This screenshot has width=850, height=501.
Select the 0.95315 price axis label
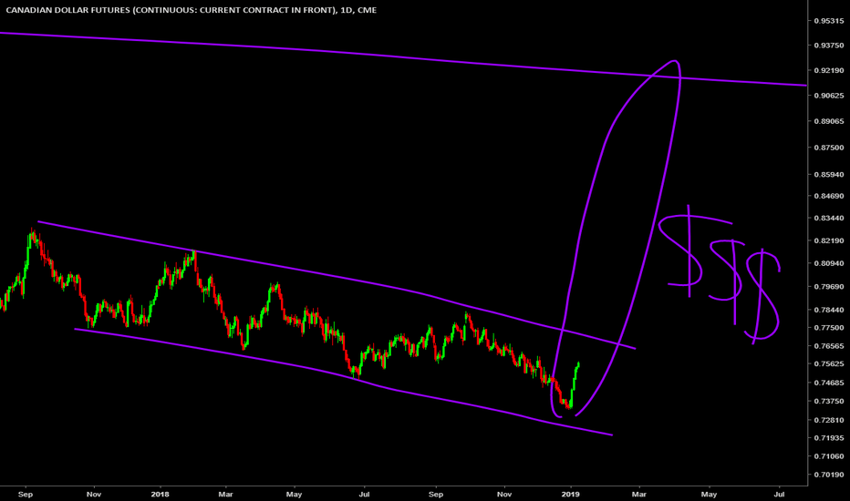click(829, 21)
